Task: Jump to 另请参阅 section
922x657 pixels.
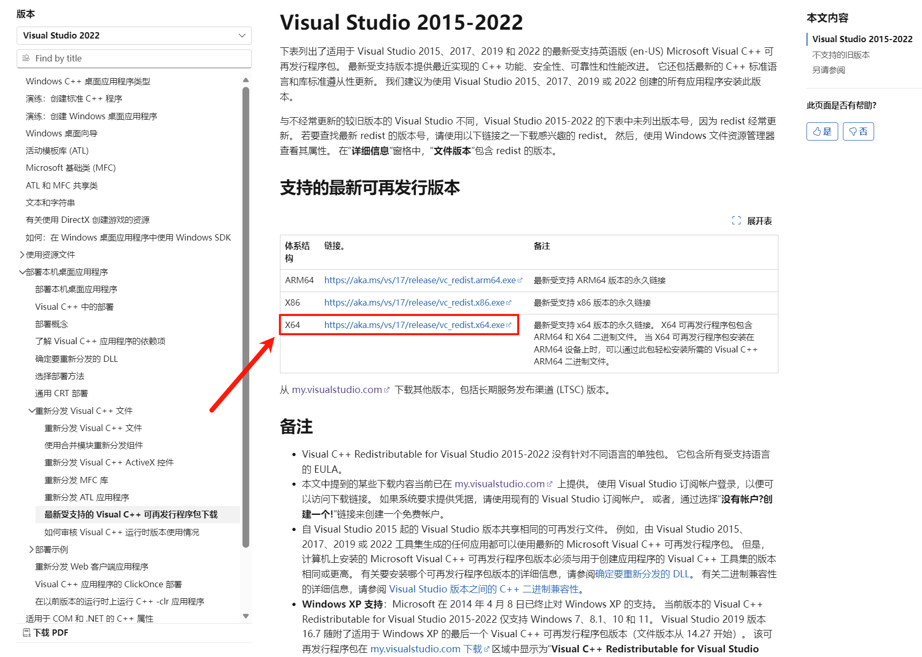Action: [828, 70]
